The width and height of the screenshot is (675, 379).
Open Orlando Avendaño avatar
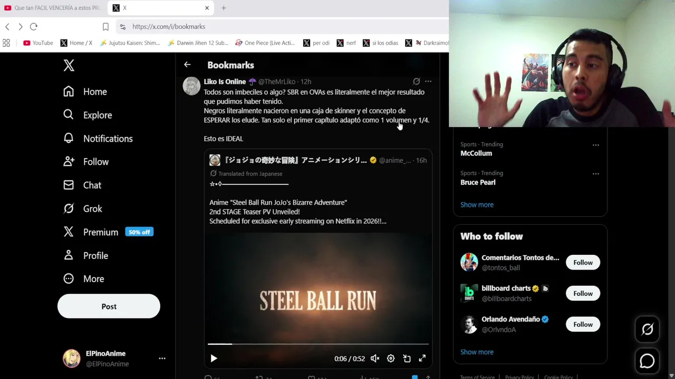(x=469, y=324)
